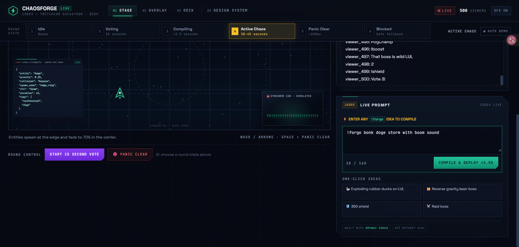Select round state 6 Blocked
Viewport: 519px width, 247px height.
tap(397, 31)
